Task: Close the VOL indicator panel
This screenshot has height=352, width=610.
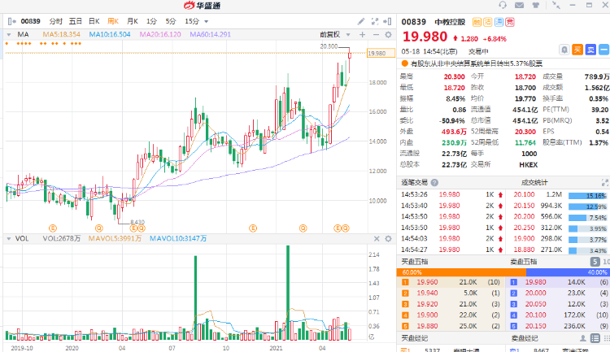Action: (x=377, y=239)
